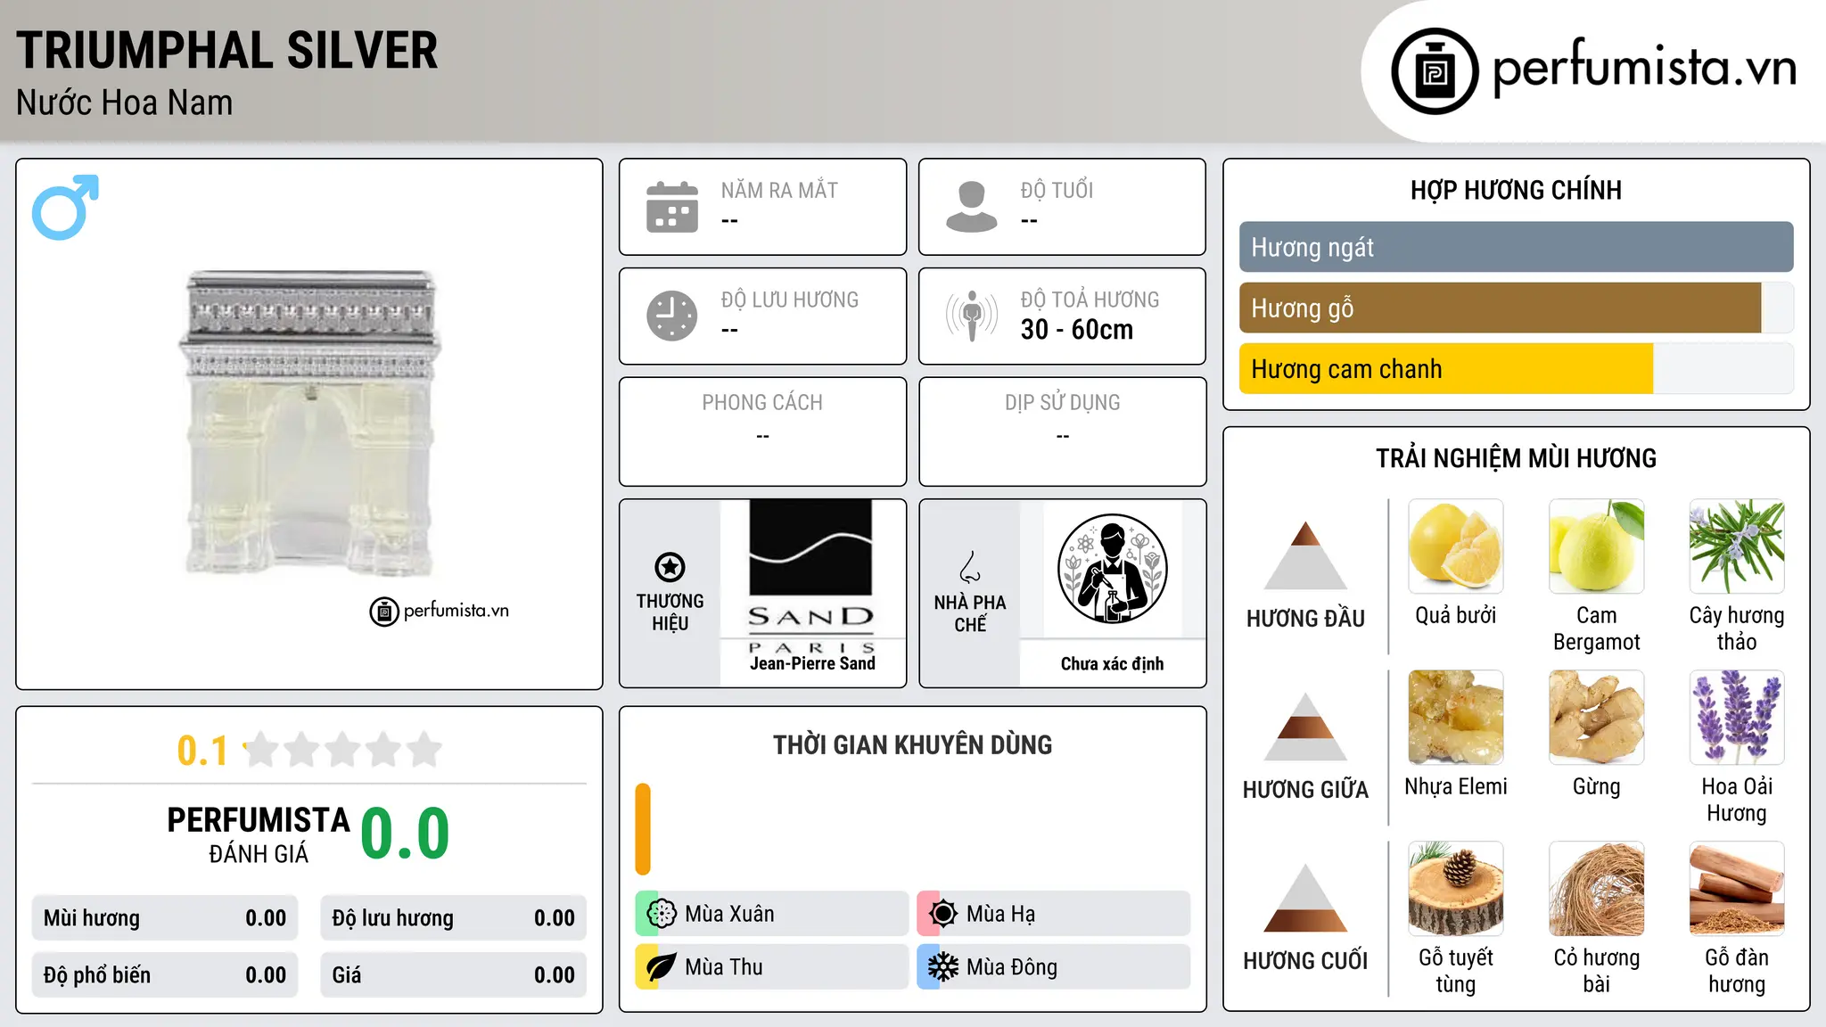Click the nose icon above Nhà Pha Chế
Image resolution: width=1826 pixels, height=1027 pixels.
coord(970,567)
